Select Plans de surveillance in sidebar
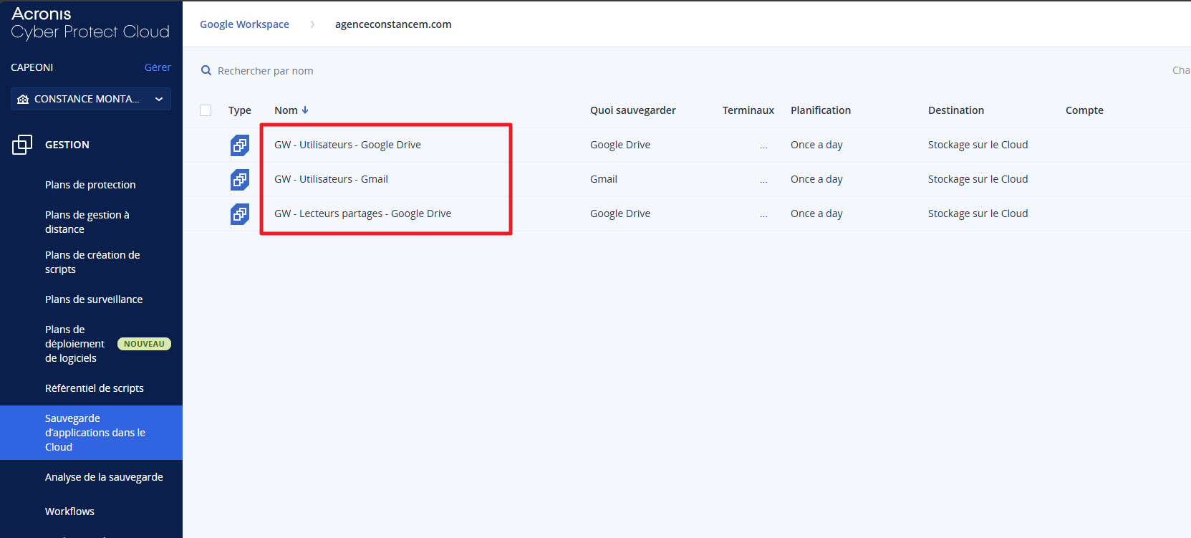Image resolution: width=1191 pixels, height=538 pixels. point(94,299)
